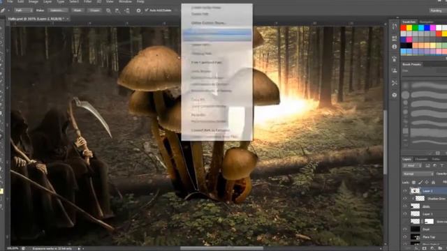The height and width of the screenshot is (251, 447).
Task: Click the Mask button in options bar
Action: tap(78, 10)
